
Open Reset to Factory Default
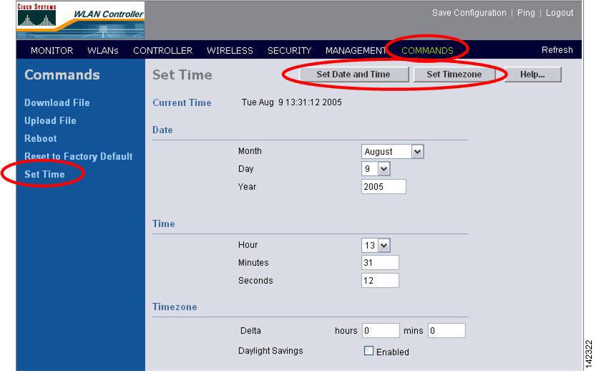79,156
